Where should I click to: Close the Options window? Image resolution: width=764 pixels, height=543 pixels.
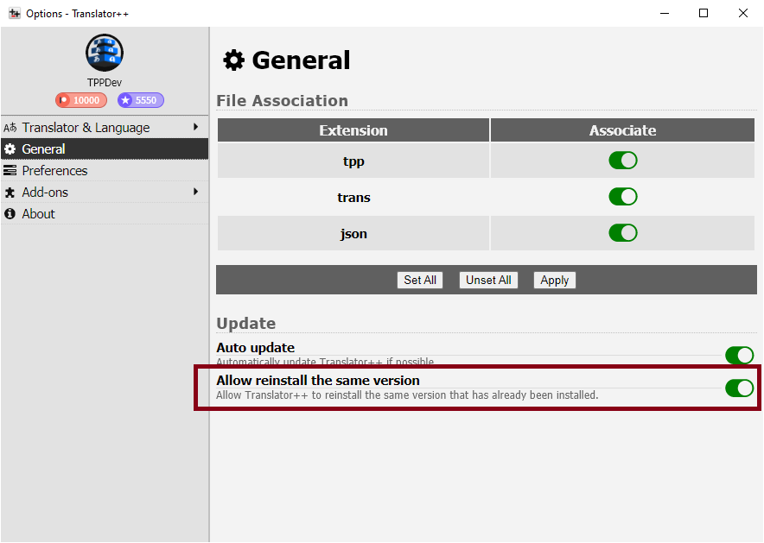click(x=742, y=13)
